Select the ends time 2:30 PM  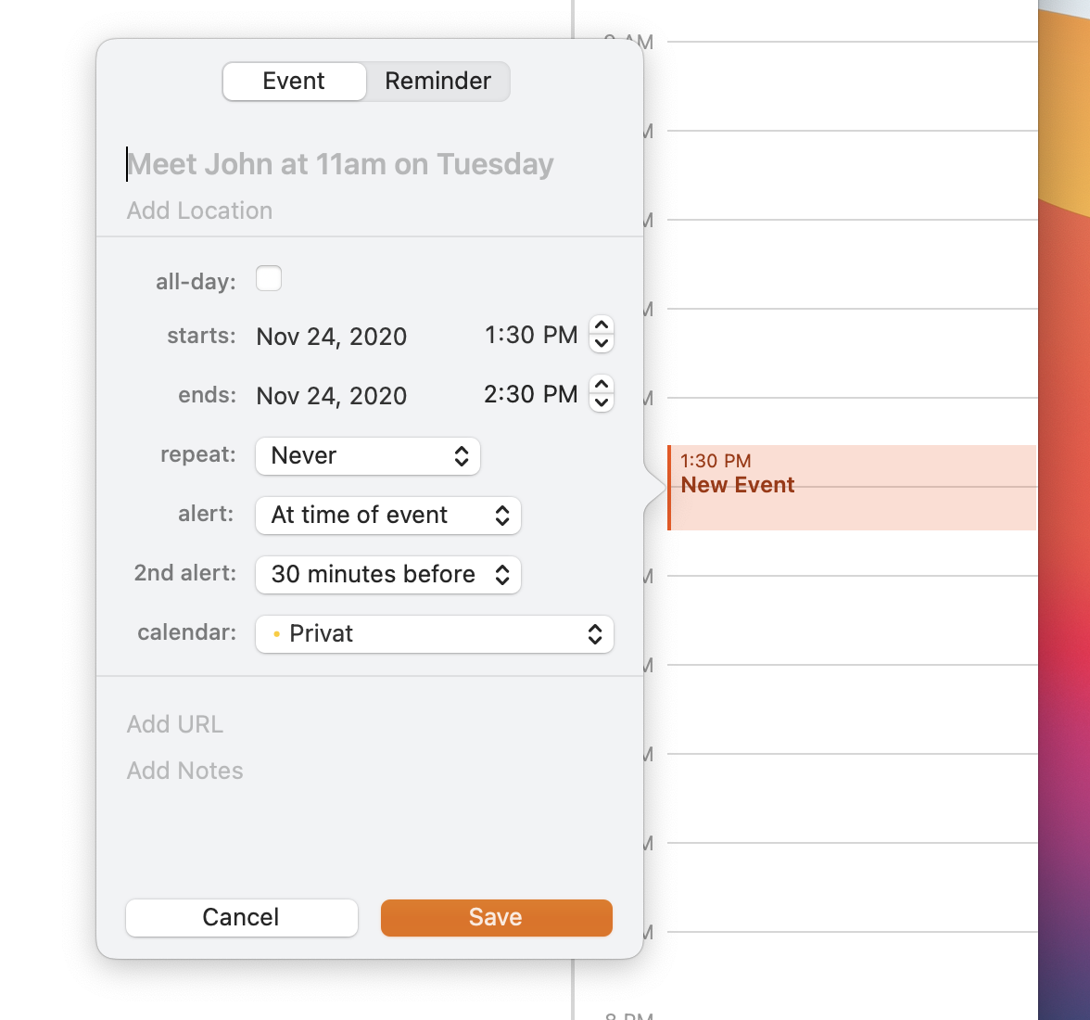(530, 395)
